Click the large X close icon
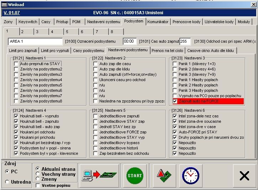This screenshot has height=190, width=258. point(244,176)
